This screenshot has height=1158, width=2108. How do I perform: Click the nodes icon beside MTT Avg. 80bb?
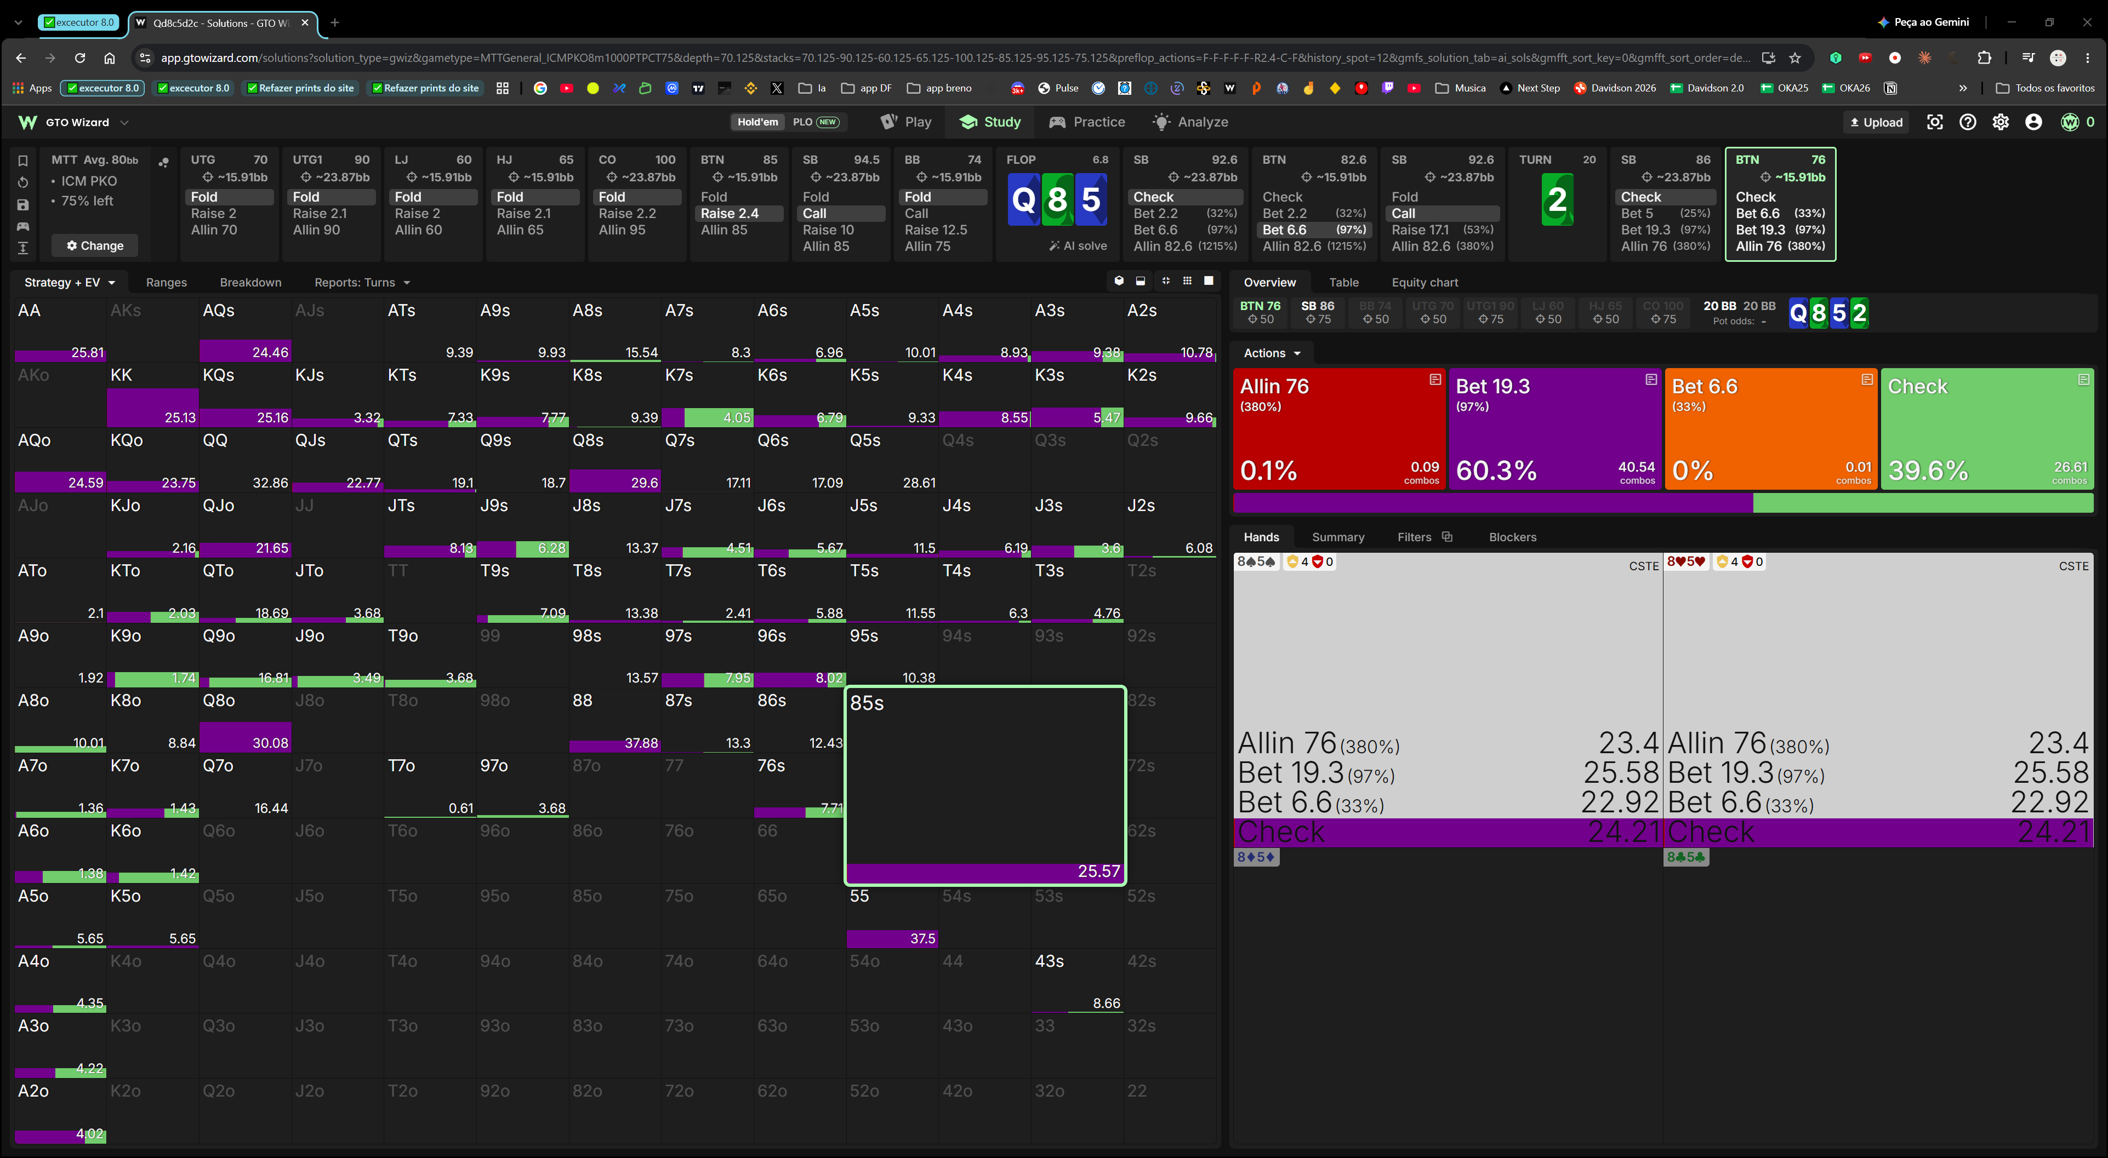click(x=164, y=162)
